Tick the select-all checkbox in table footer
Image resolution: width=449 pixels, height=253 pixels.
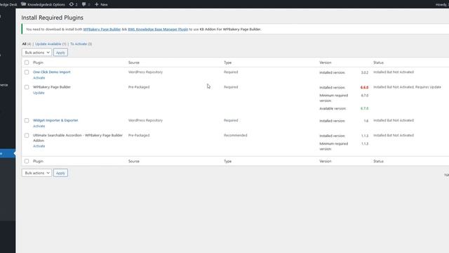coord(27,161)
